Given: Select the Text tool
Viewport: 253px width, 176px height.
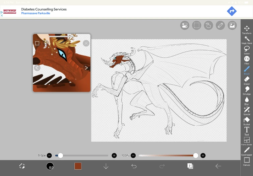Looking at the screenshot, I should pyautogui.click(x=247, y=130).
